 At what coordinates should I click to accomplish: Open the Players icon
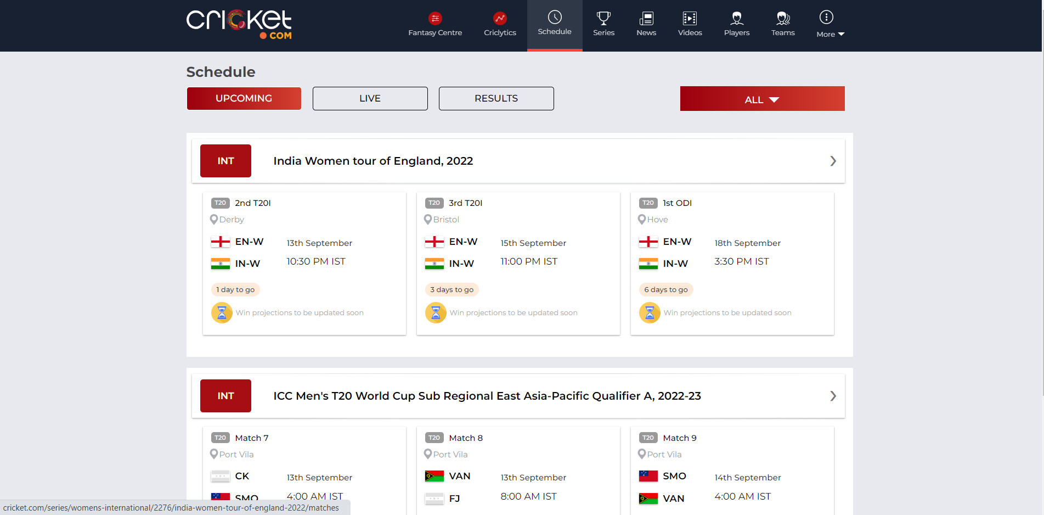pos(737,18)
